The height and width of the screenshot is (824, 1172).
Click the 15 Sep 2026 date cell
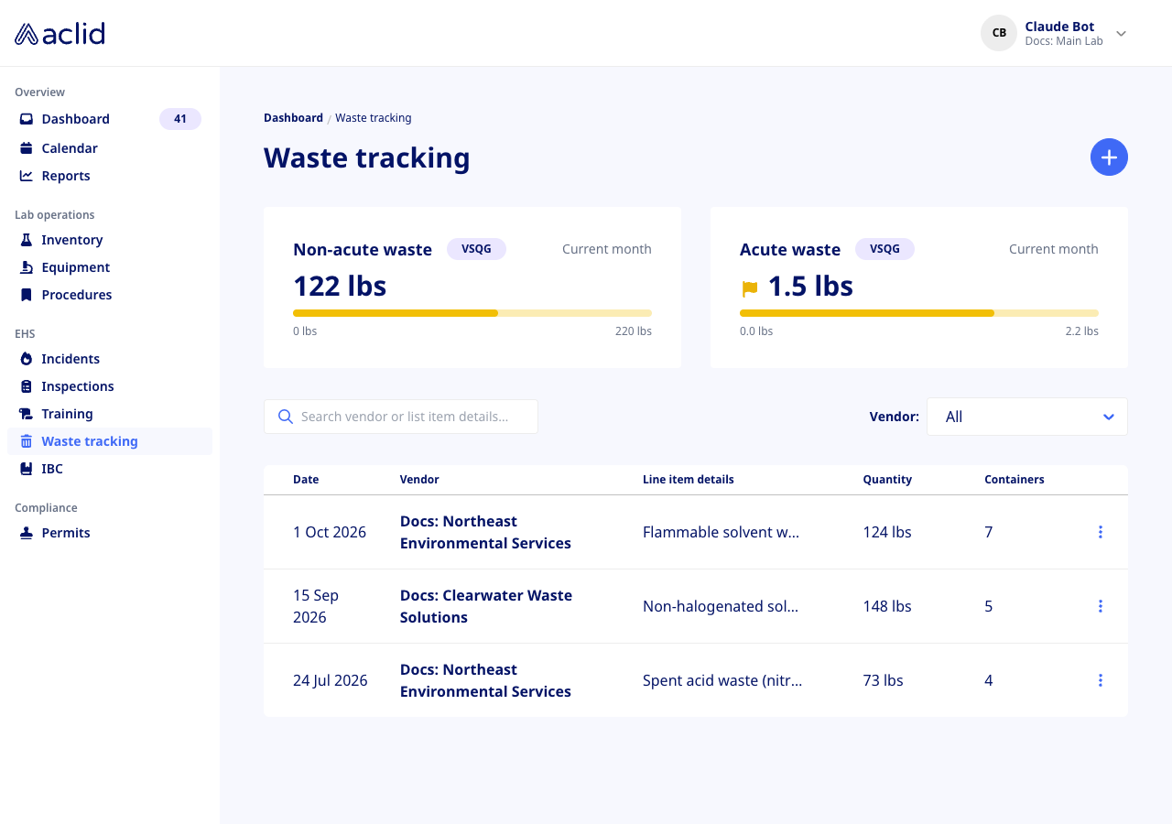tap(316, 606)
